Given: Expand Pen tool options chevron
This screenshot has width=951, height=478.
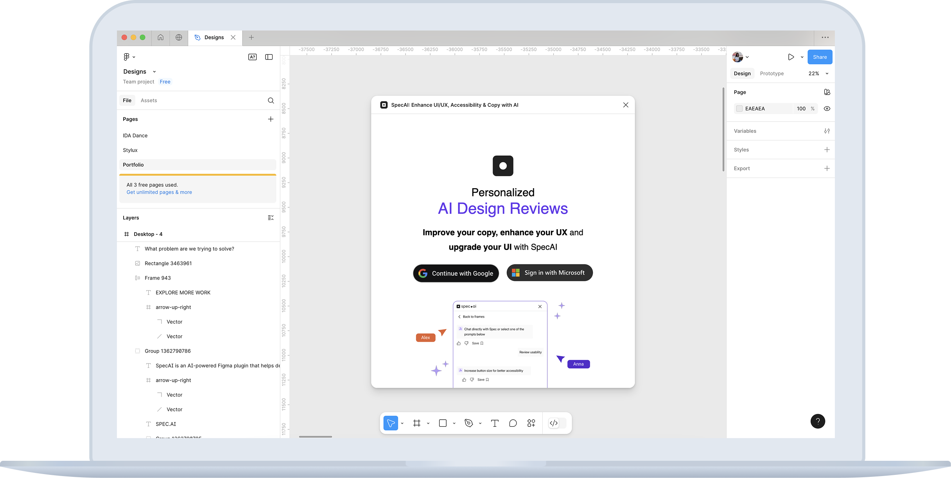Looking at the screenshot, I should 480,423.
